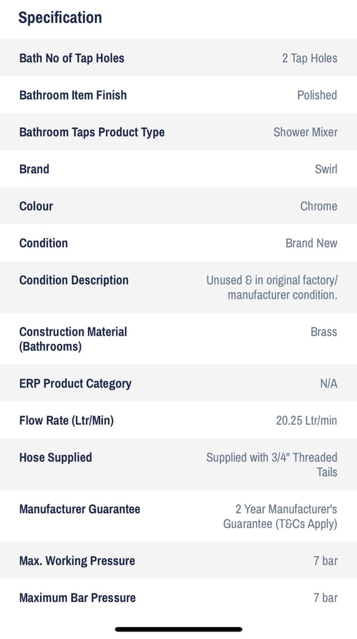This screenshot has width=357, height=639.
Task: Tap the 2 Year Manufacturer's Guarantee text
Action: (x=280, y=516)
